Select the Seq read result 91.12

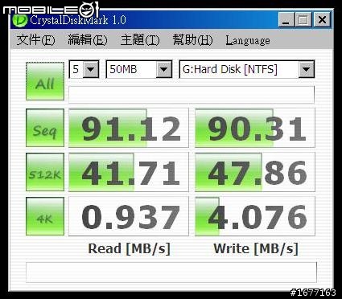pos(129,128)
